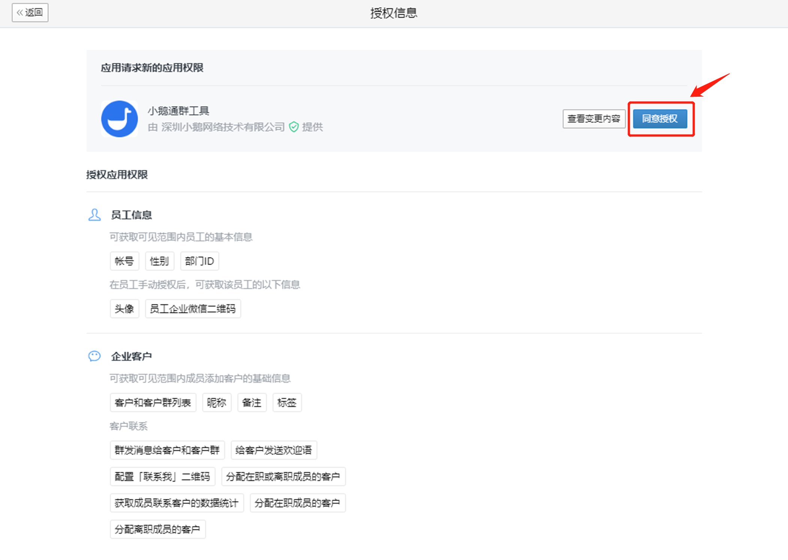Click the 性别 permission tag
788x560 pixels.
click(159, 261)
